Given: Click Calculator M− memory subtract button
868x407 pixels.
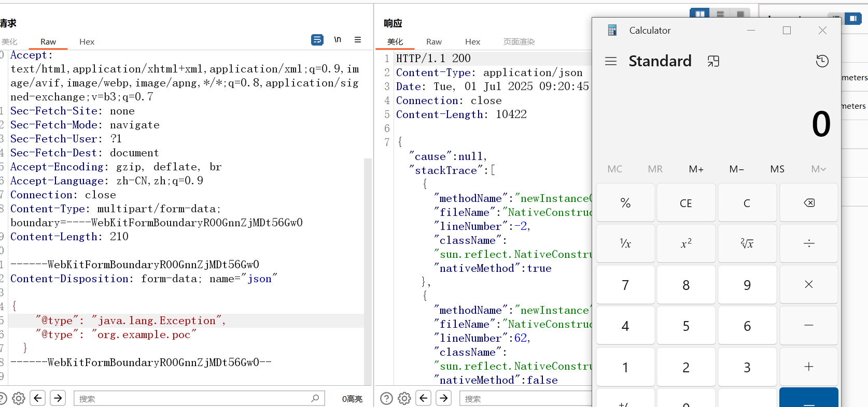Looking at the screenshot, I should 737,169.
